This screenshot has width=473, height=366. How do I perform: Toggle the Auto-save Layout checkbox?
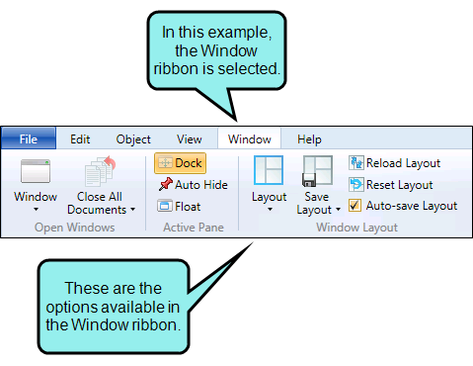355,206
